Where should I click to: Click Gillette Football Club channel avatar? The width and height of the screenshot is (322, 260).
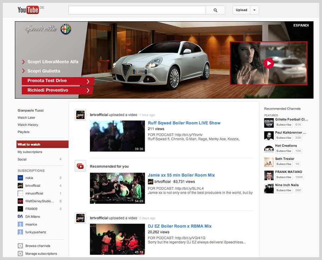[269, 123]
